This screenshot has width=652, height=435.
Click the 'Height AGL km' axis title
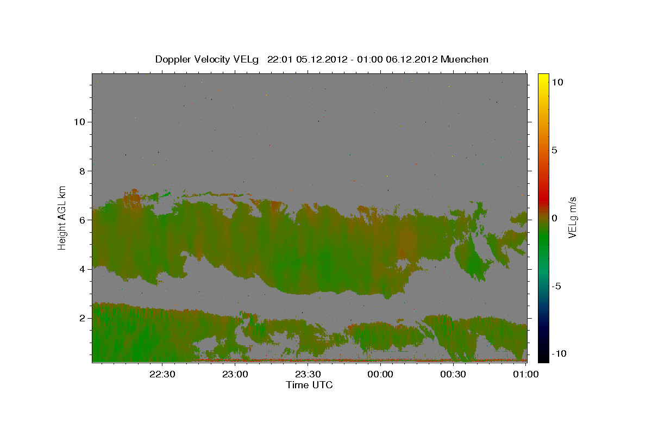pos(62,217)
